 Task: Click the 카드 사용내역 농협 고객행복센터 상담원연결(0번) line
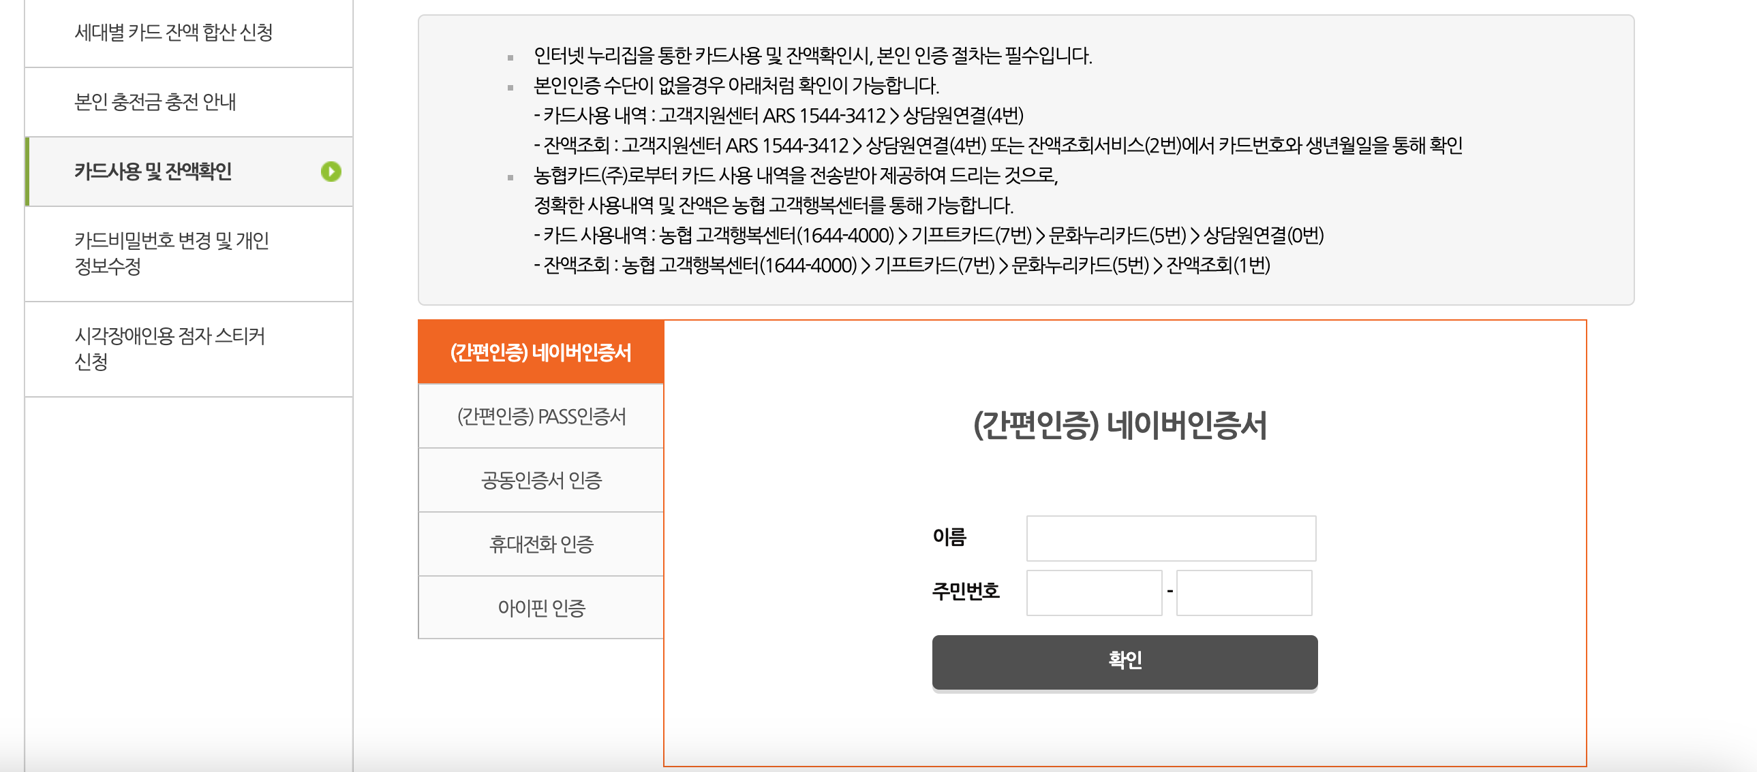tap(928, 236)
